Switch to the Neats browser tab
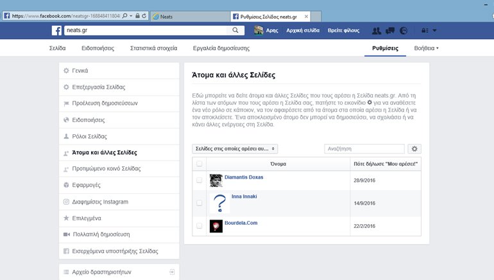The width and height of the screenshot is (494, 280). [191, 17]
